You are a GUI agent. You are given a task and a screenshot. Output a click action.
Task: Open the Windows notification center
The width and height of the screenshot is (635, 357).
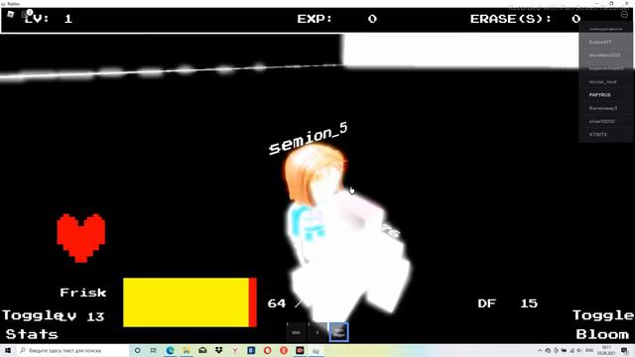click(x=625, y=350)
